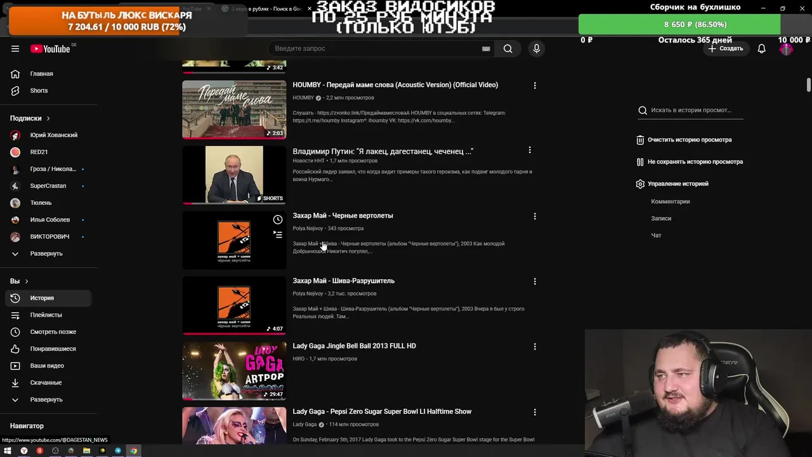Open RED21 subscription channel

(x=49, y=152)
